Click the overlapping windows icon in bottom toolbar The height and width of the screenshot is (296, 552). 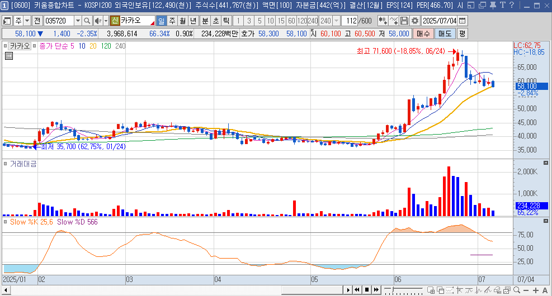click(x=440, y=290)
